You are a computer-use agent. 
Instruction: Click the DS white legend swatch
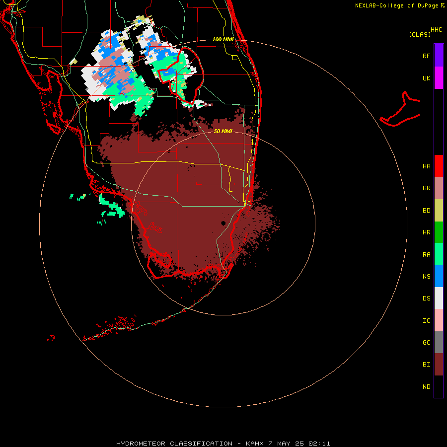439,298
